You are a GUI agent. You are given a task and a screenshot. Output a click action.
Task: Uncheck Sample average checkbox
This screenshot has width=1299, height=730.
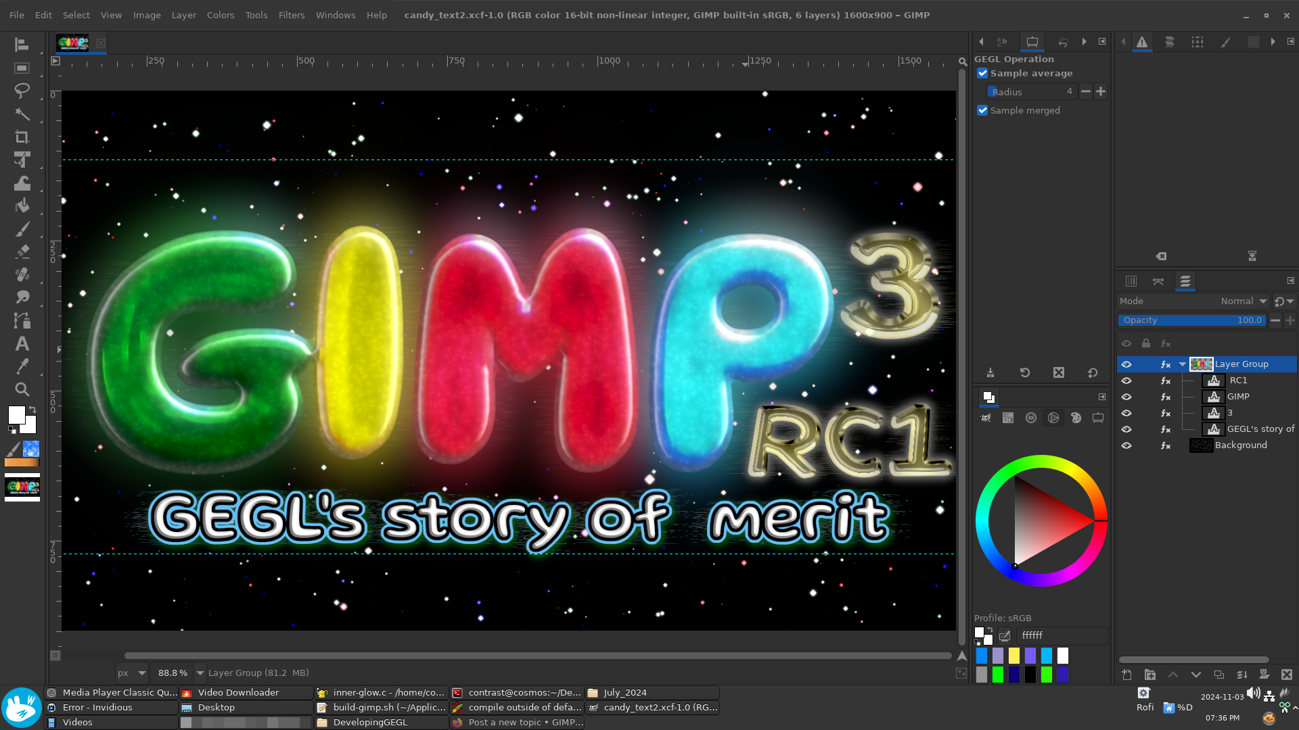(x=982, y=73)
